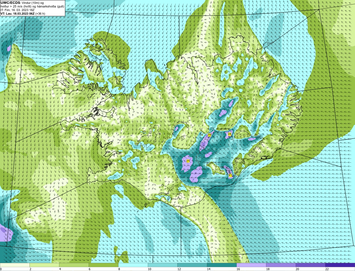Select the title line 'UWC/ECDS: Vindur (10m) og'
Viewport: 355px width, 271px height.
point(22,3)
